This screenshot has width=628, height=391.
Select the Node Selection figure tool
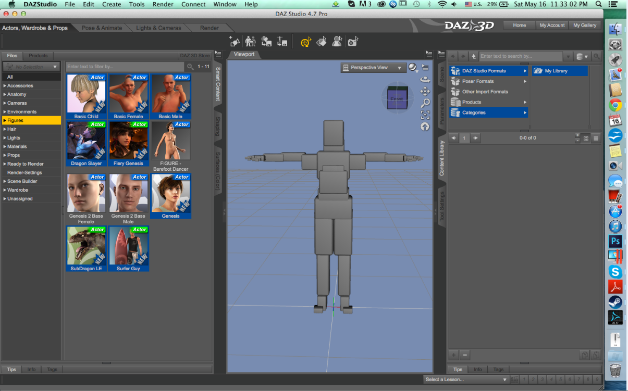click(337, 42)
